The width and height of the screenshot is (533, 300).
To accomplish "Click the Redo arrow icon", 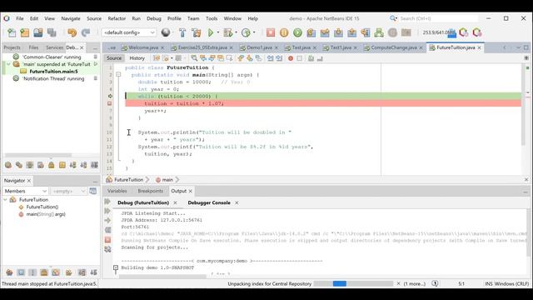I will pyautogui.click(x=86, y=32).
